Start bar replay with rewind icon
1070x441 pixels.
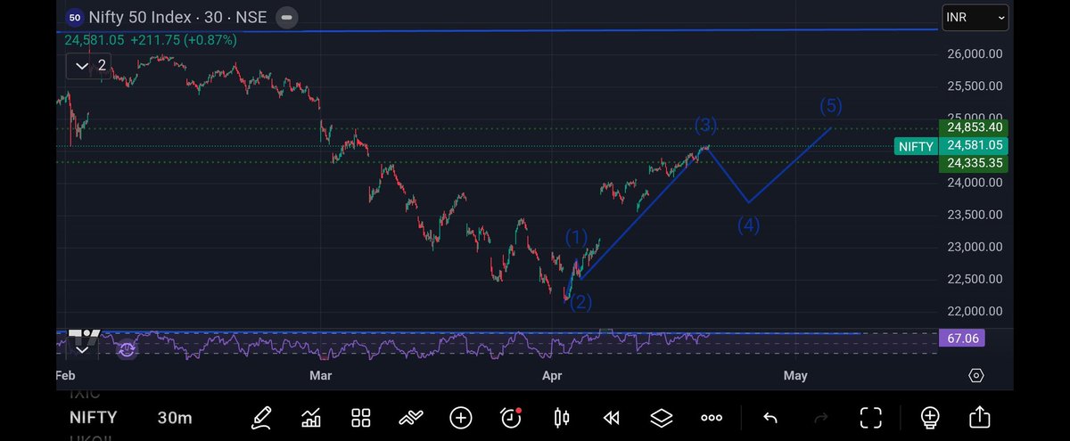[611, 417]
